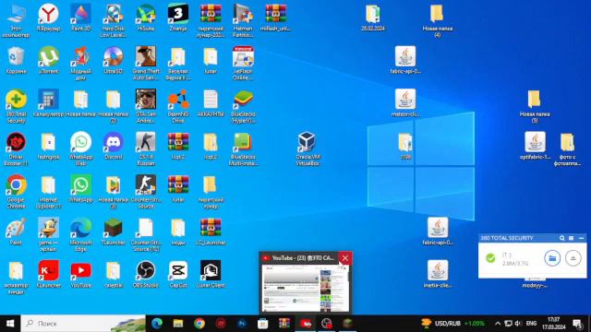Open the notification center icon

pos(577,324)
